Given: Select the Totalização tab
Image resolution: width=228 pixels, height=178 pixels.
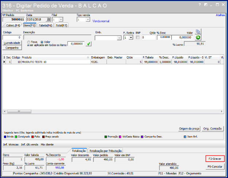Looking at the screenshot, I should 79,151.
